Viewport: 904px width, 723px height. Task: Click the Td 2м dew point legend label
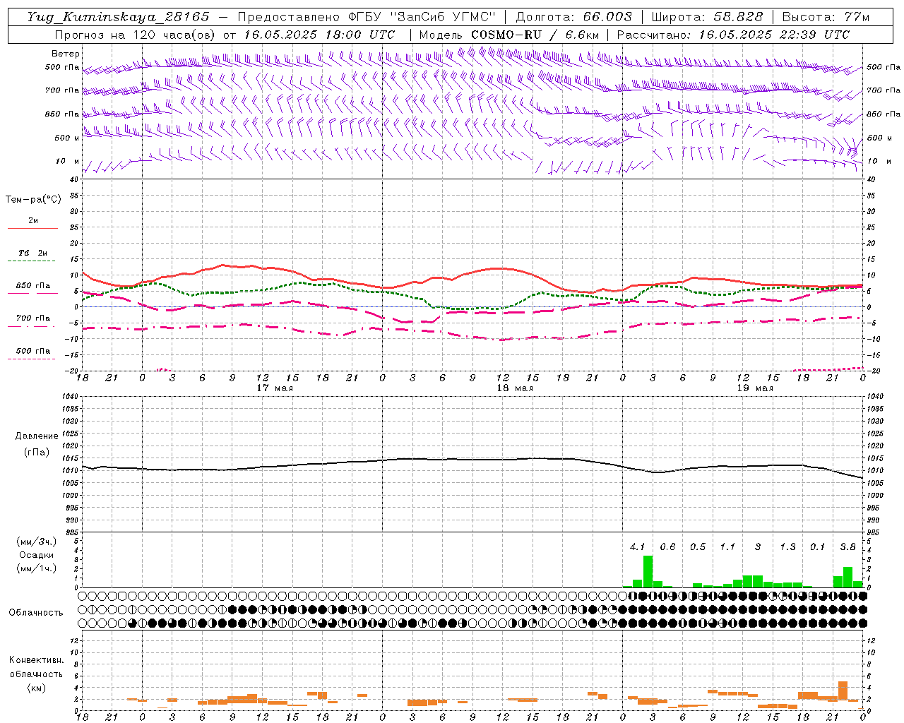pos(32,253)
